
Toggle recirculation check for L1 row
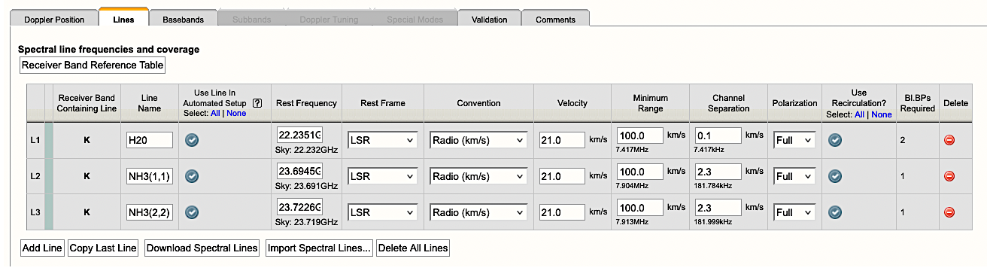tap(834, 140)
